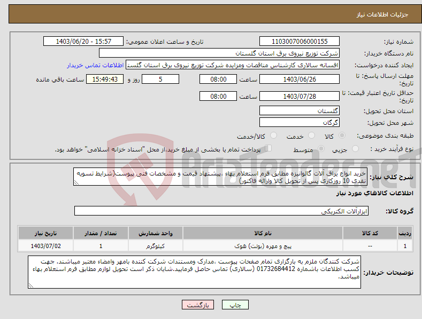Click the price validity date 1403/07/28

point(300,96)
